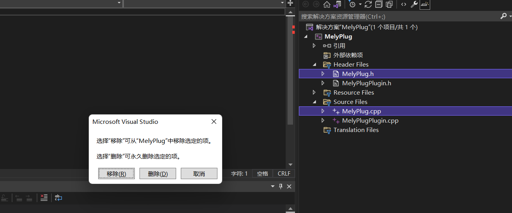Click the editor vertical scrollbar thumb
This screenshot has height=213, width=512.
pos(290,70)
